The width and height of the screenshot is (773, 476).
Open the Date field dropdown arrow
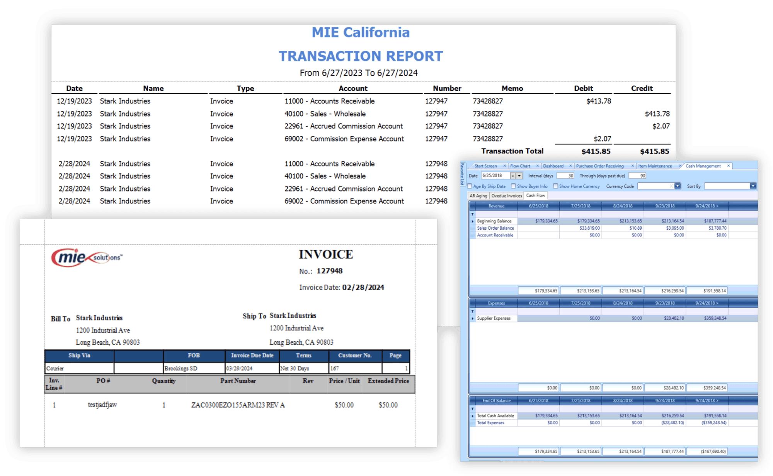pyautogui.click(x=519, y=176)
